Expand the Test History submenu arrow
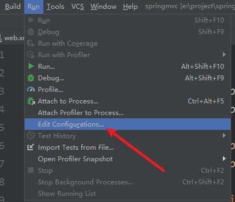This screenshot has width=235, height=202. [x=224, y=135]
